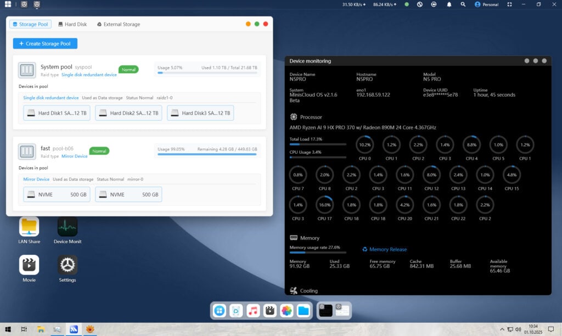The image size is (562, 336).
Task: Open the Personal user account menu
Action: click(487, 4)
